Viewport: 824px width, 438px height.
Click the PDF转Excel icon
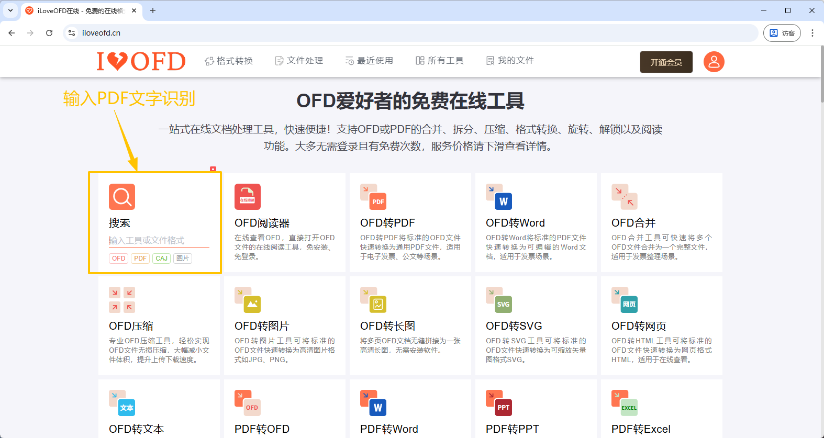625,403
